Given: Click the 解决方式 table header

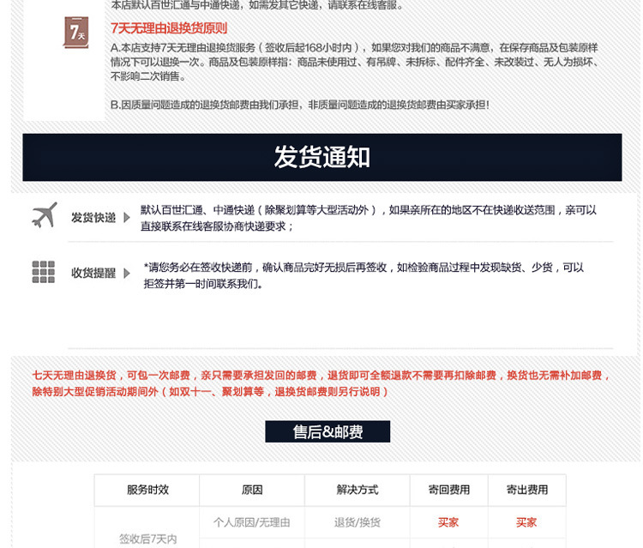Looking at the screenshot, I should tap(358, 490).
